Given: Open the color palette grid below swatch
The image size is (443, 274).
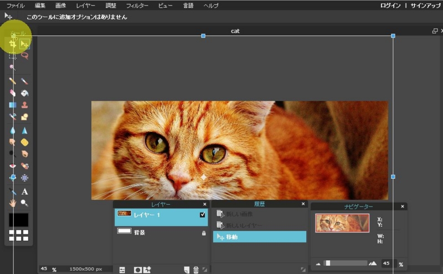Looking at the screenshot, I should pyautogui.click(x=18, y=235).
